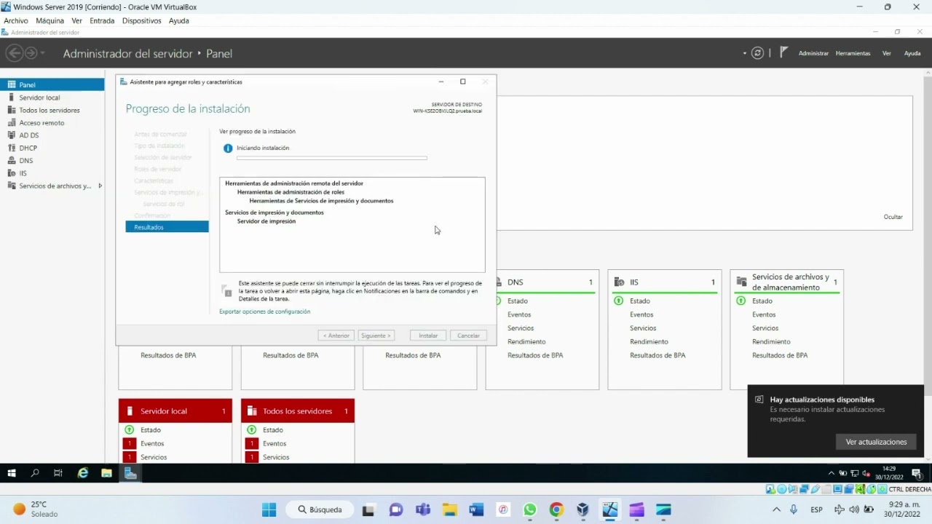Open search on the guest taskbar
The image size is (932, 524).
[35, 473]
